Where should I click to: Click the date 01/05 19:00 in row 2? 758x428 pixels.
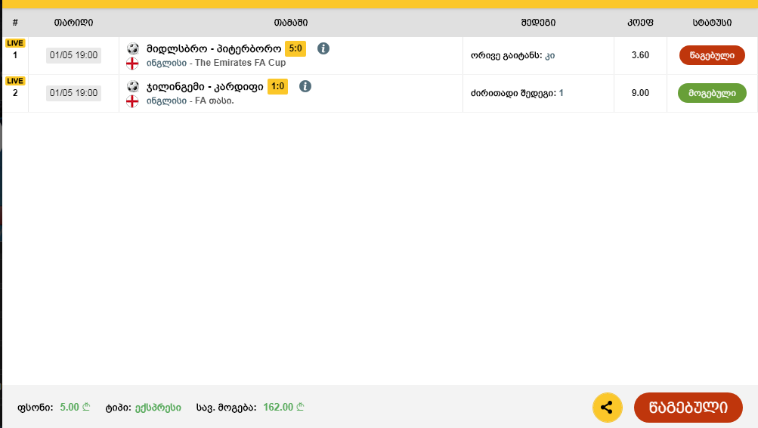(x=73, y=93)
